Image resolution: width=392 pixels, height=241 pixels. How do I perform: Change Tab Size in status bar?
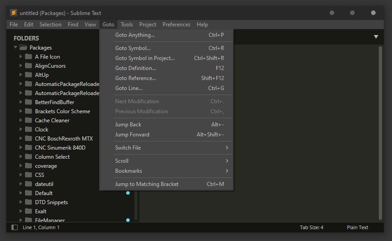(x=311, y=227)
